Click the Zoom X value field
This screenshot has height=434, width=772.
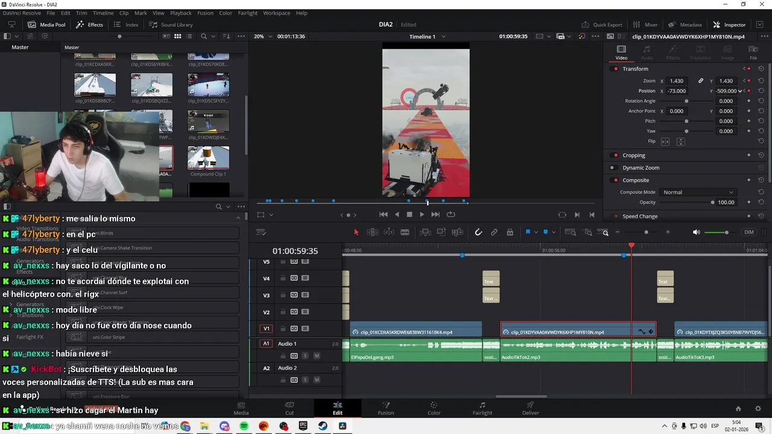[677, 81]
